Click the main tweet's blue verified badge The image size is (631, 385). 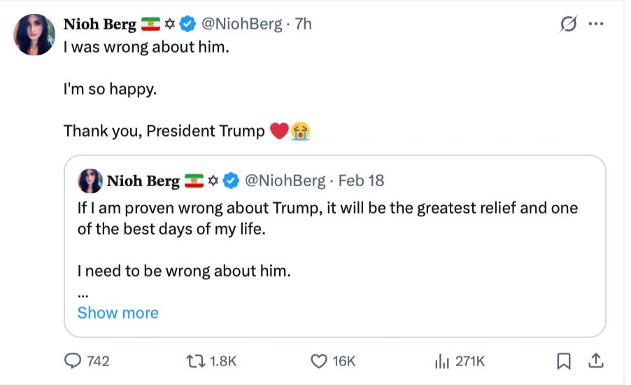(x=187, y=24)
